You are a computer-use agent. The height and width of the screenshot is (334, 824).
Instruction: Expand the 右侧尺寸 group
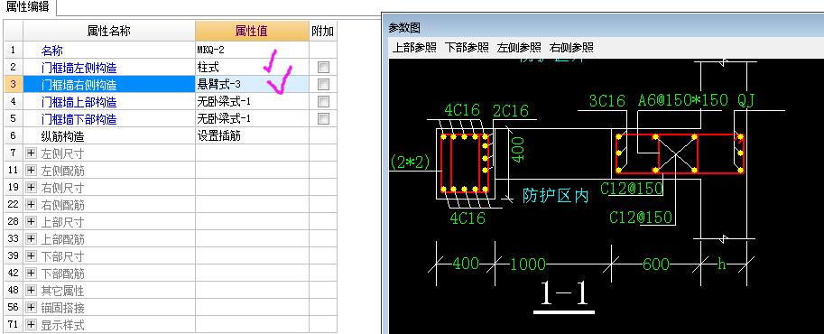(31, 188)
